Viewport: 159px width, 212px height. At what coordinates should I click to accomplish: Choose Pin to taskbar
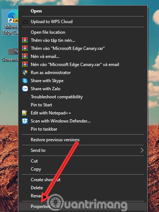(83, 129)
